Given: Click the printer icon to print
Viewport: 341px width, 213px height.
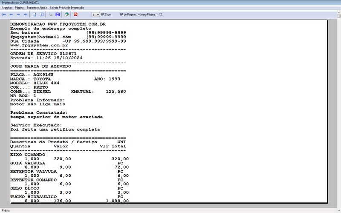Looking at the screenshot, I should pos(50,14).
